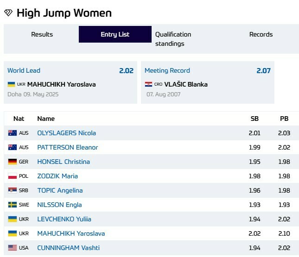Click the PB column header

pos(284,119)
